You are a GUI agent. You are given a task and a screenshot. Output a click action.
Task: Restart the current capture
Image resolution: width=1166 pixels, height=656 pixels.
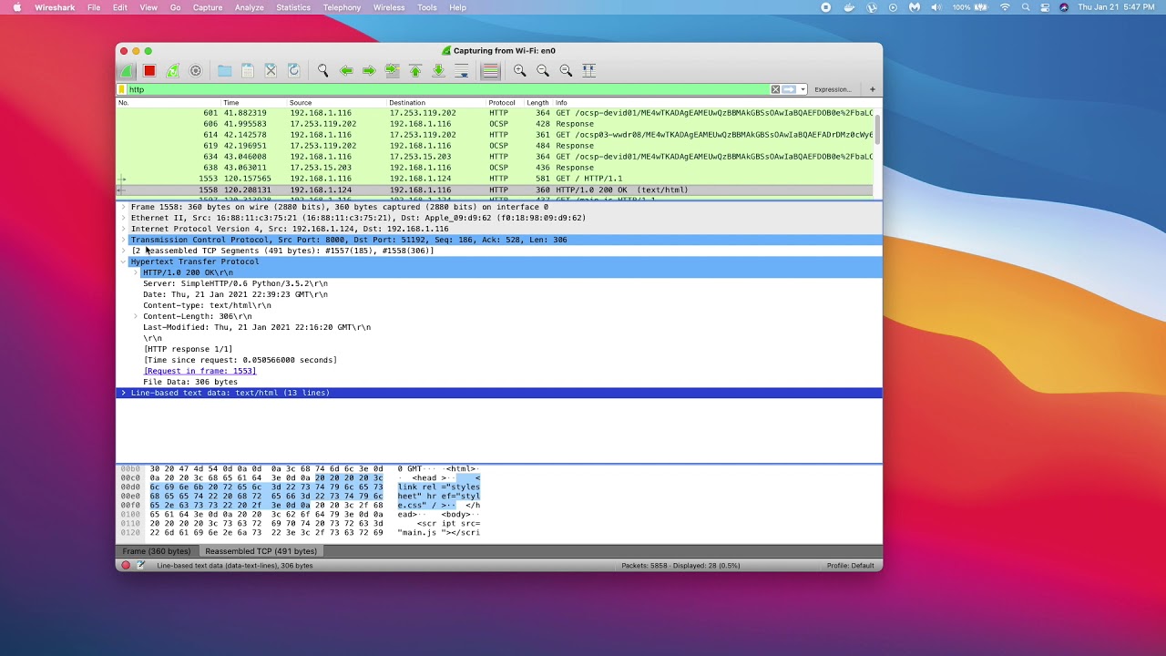[x=172, y=70]
